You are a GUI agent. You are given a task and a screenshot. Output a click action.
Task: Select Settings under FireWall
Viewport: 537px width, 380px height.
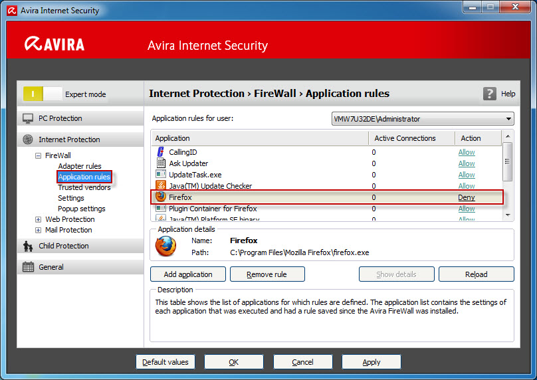click(x=71, y=198)
